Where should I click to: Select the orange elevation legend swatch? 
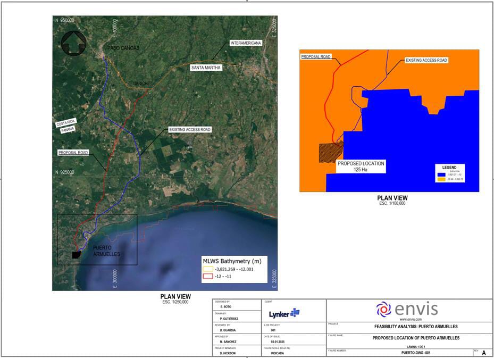pos(441,179)
